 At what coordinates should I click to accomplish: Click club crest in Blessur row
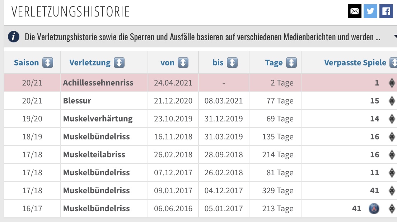pyautogui.click(x=392, y=101)
